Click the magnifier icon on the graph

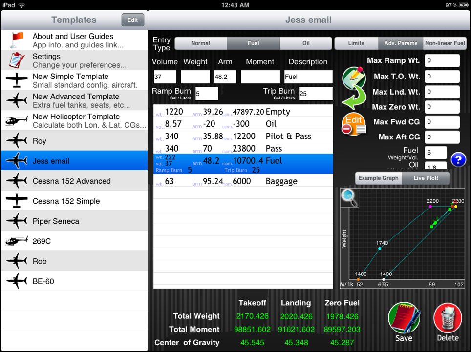tap(349, 197)
